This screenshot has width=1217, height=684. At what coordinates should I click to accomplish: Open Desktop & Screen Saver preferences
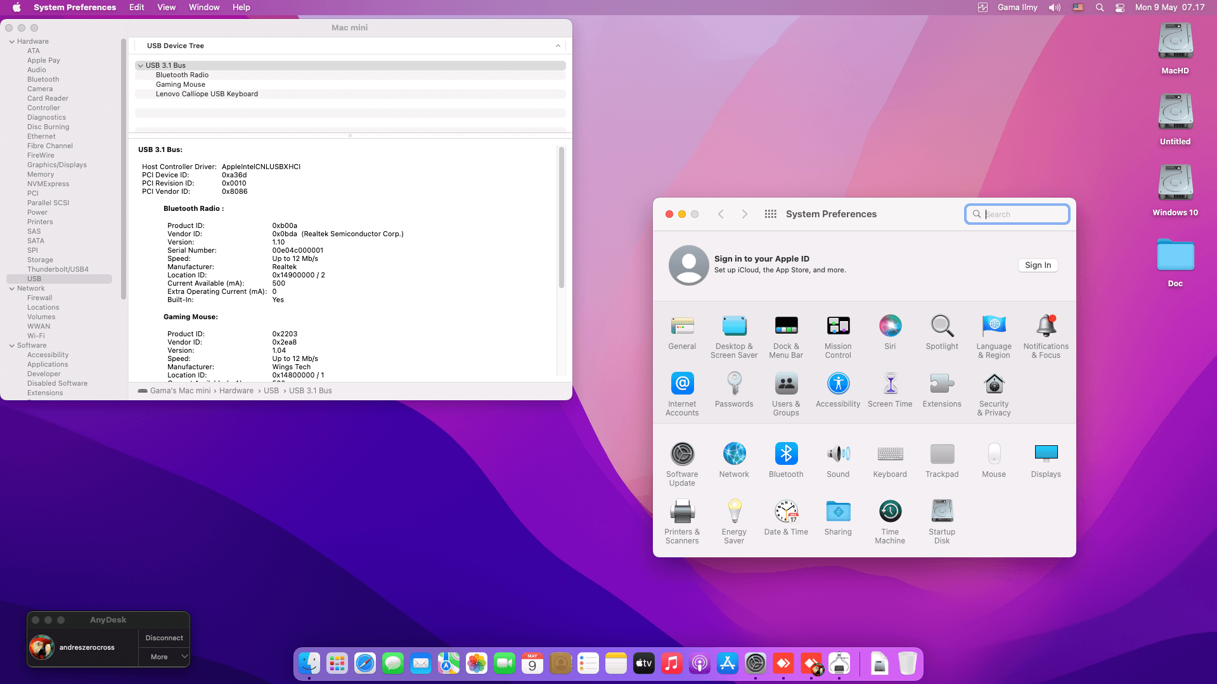pyautogui.click(x=734, y=336)
